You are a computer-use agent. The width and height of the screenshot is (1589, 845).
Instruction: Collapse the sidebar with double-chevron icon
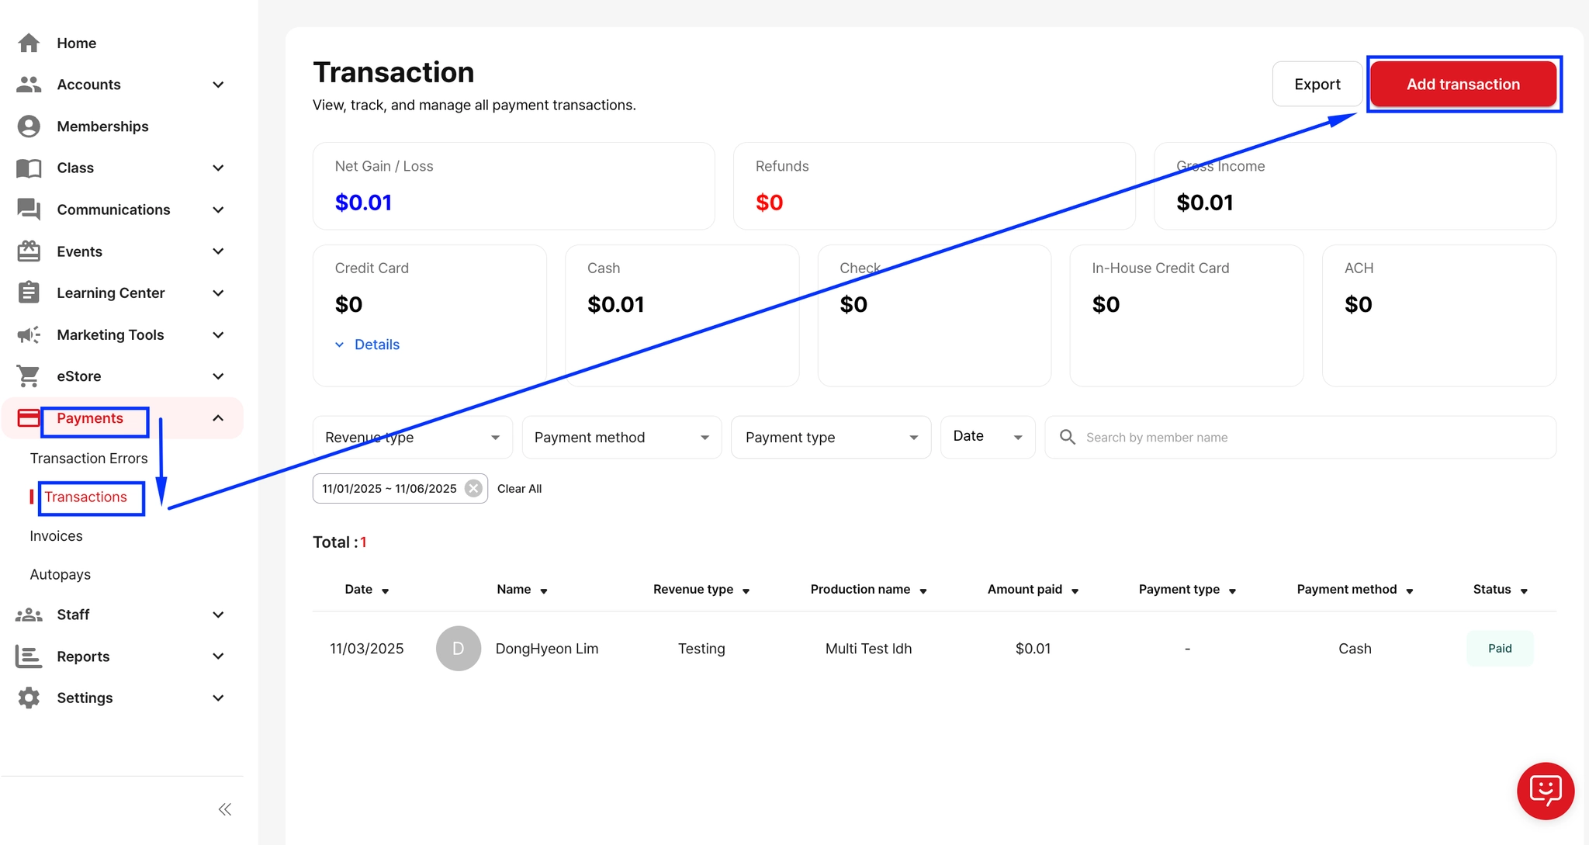point(225,809)
